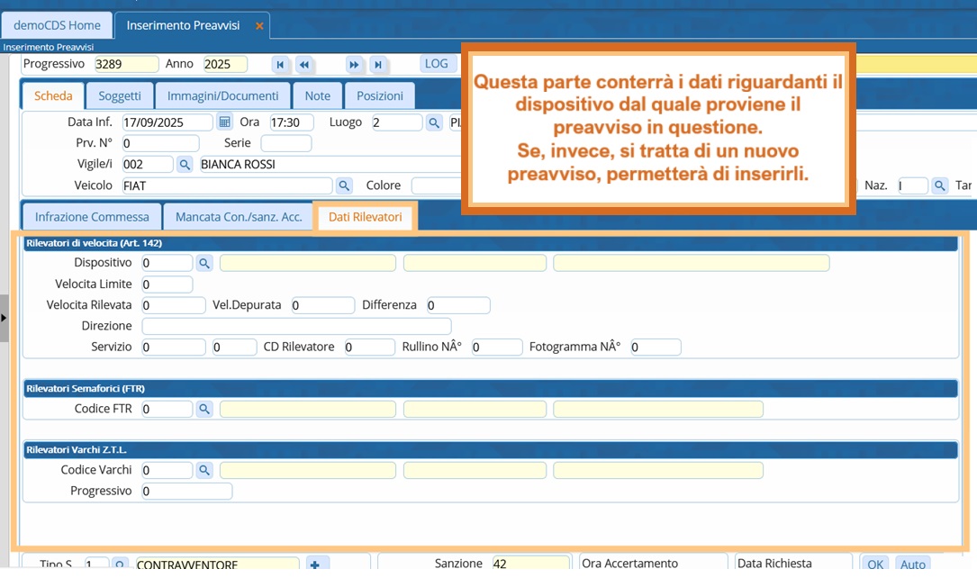Image resolution: width=977 pixels, height=587 pixels.
Task: Go to the next record
Action: coord(354,65)
